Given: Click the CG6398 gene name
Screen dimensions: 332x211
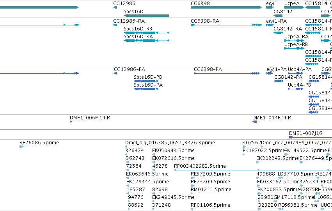Looking at the screenshot, I should coord(200,4).
